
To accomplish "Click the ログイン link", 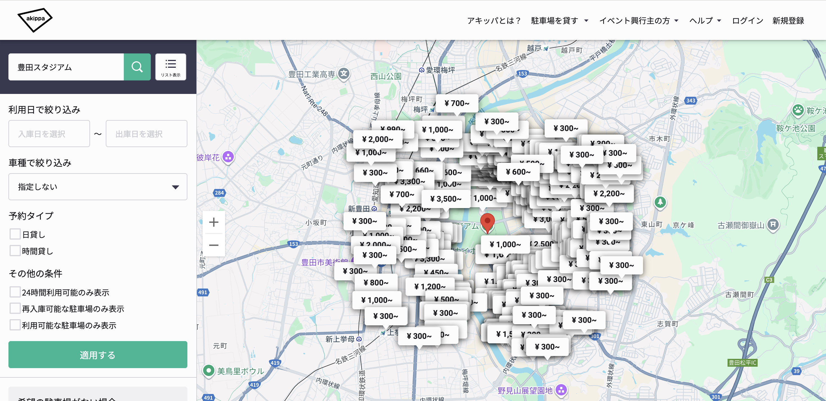I will click(x=748, y=21).
